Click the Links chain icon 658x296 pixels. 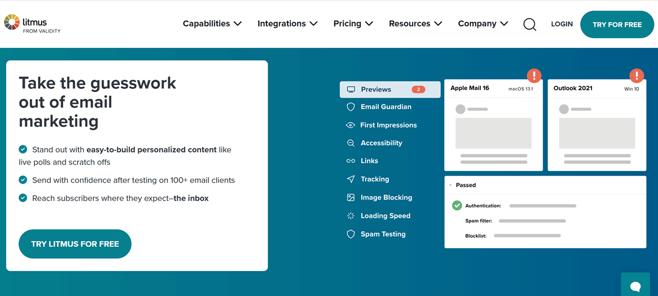click(350, 161)
